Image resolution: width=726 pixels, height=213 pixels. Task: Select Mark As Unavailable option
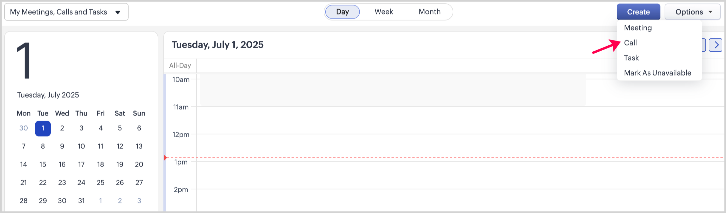tap(657, 73)
